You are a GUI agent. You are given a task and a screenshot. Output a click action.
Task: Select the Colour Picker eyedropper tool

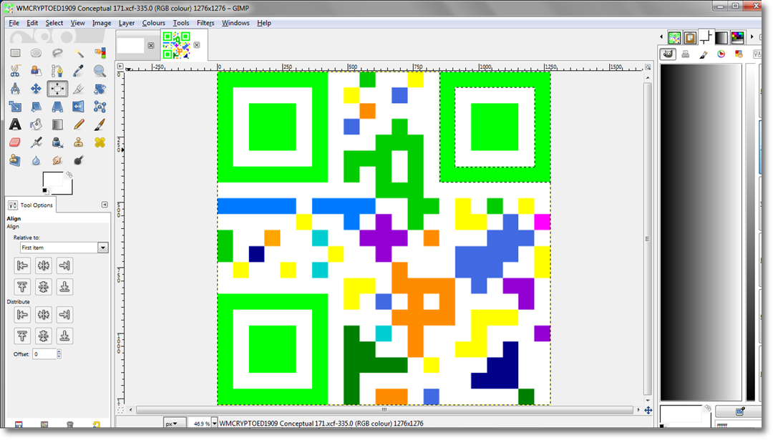tap(79, 71)
